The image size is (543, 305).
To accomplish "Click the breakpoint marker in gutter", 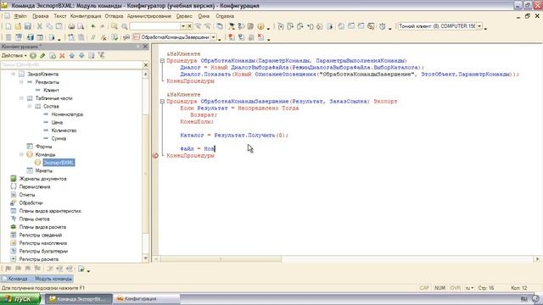I will click(155, 156).
